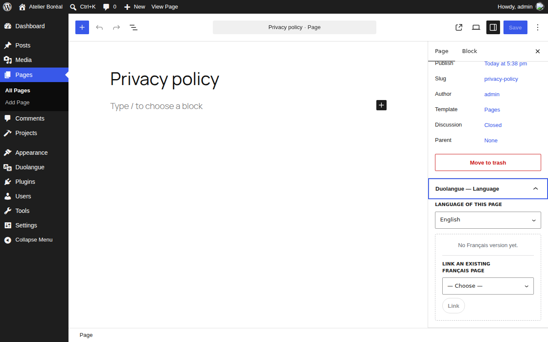Click the Move to trash button
Screen dimensions: 548x342
(488, 162)
